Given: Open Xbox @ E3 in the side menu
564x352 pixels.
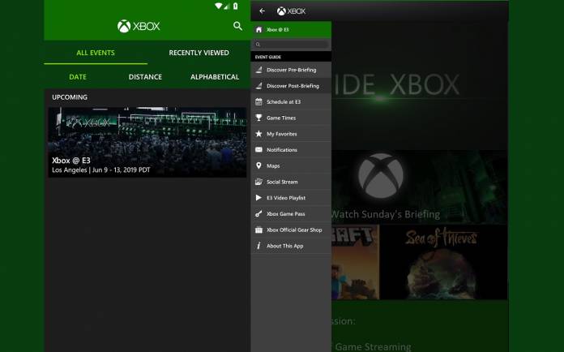Looking at the screenshot, I should (x=291, y=29).
